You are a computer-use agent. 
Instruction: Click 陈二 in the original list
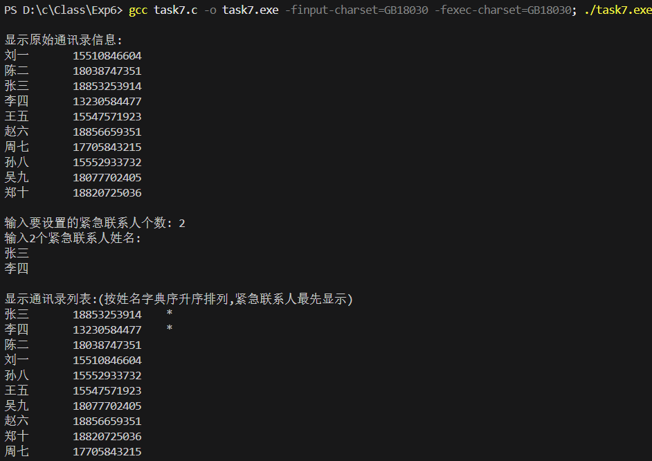point(17,71)
